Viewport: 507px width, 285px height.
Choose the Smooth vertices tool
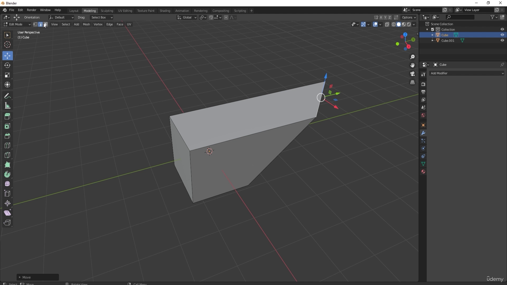(7, 184)
